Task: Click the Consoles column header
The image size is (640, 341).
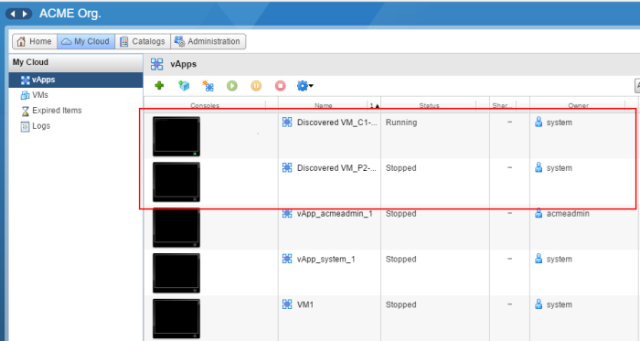Action: (x=205, y=105)
